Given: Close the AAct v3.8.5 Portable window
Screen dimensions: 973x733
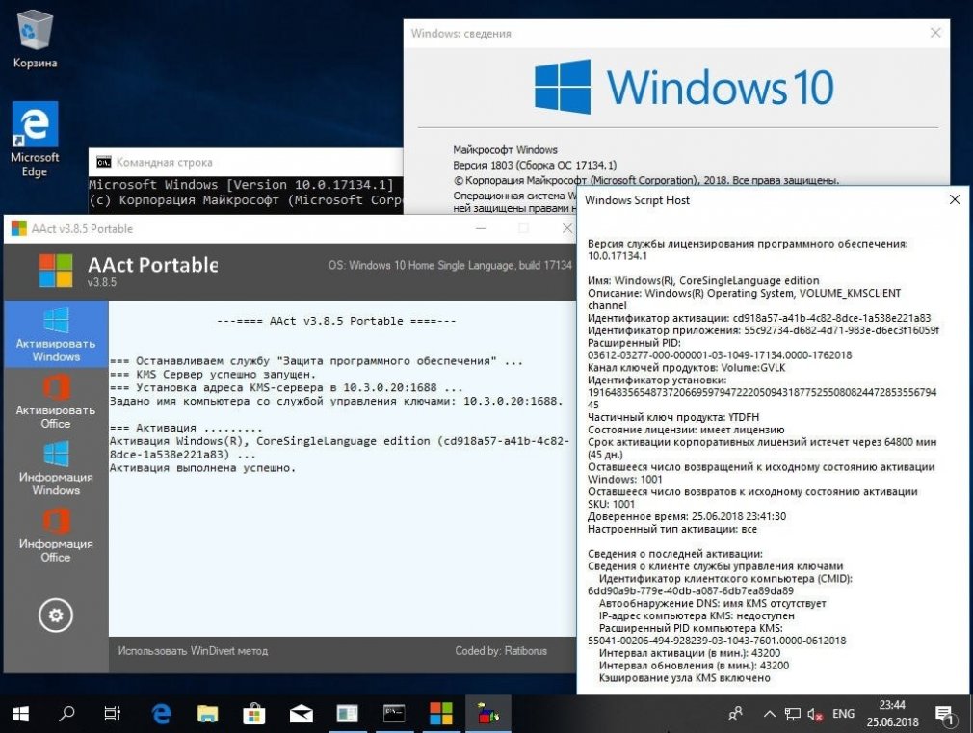Looking at the screenshot, I should (567, 228).
